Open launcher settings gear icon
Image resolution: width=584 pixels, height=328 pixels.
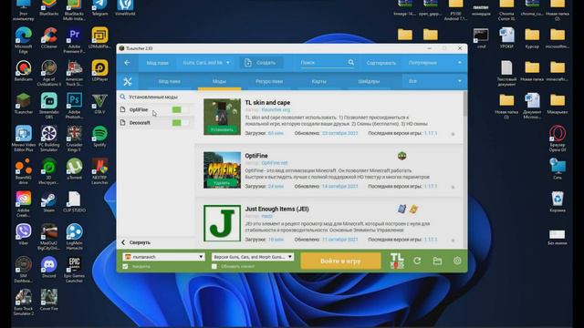(457, 261)
